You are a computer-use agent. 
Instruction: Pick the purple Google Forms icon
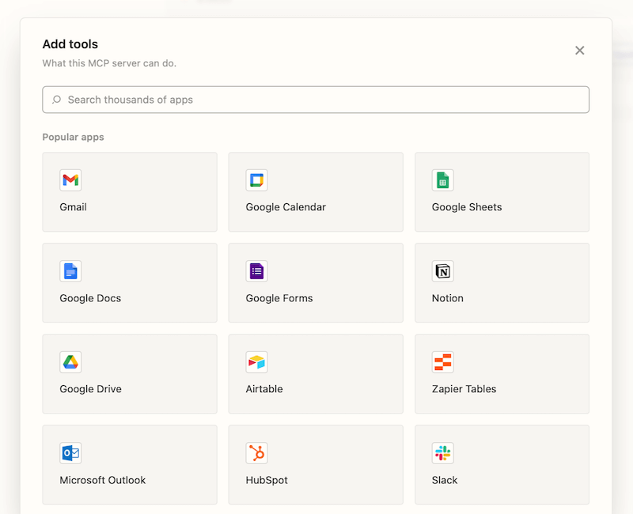(x=256, y=271)
